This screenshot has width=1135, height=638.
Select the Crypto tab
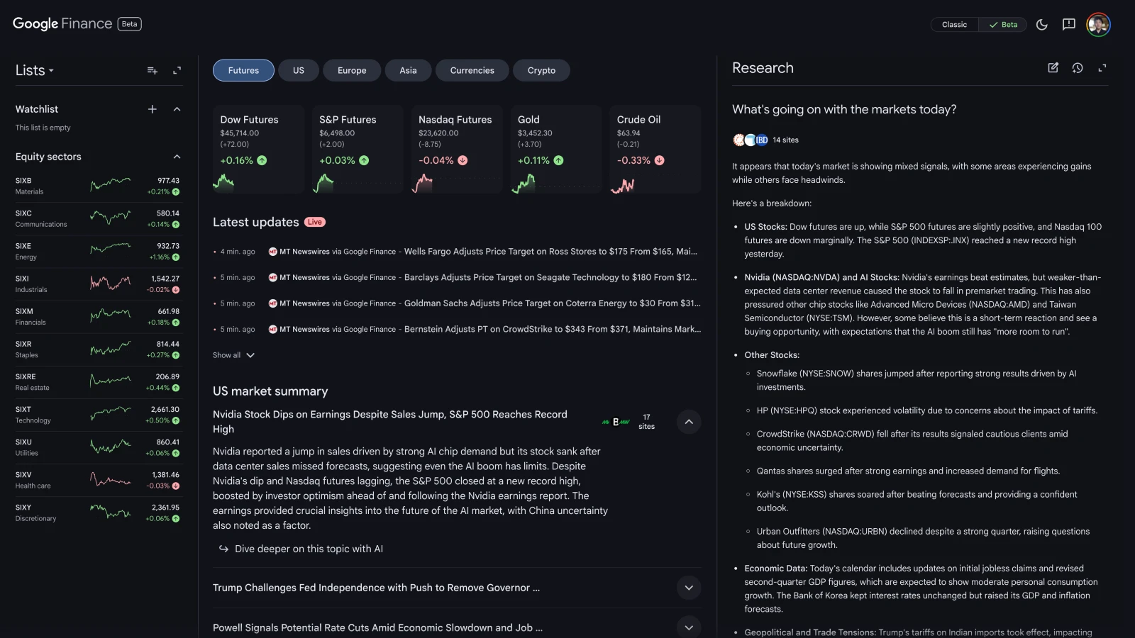tap(541, 70)
